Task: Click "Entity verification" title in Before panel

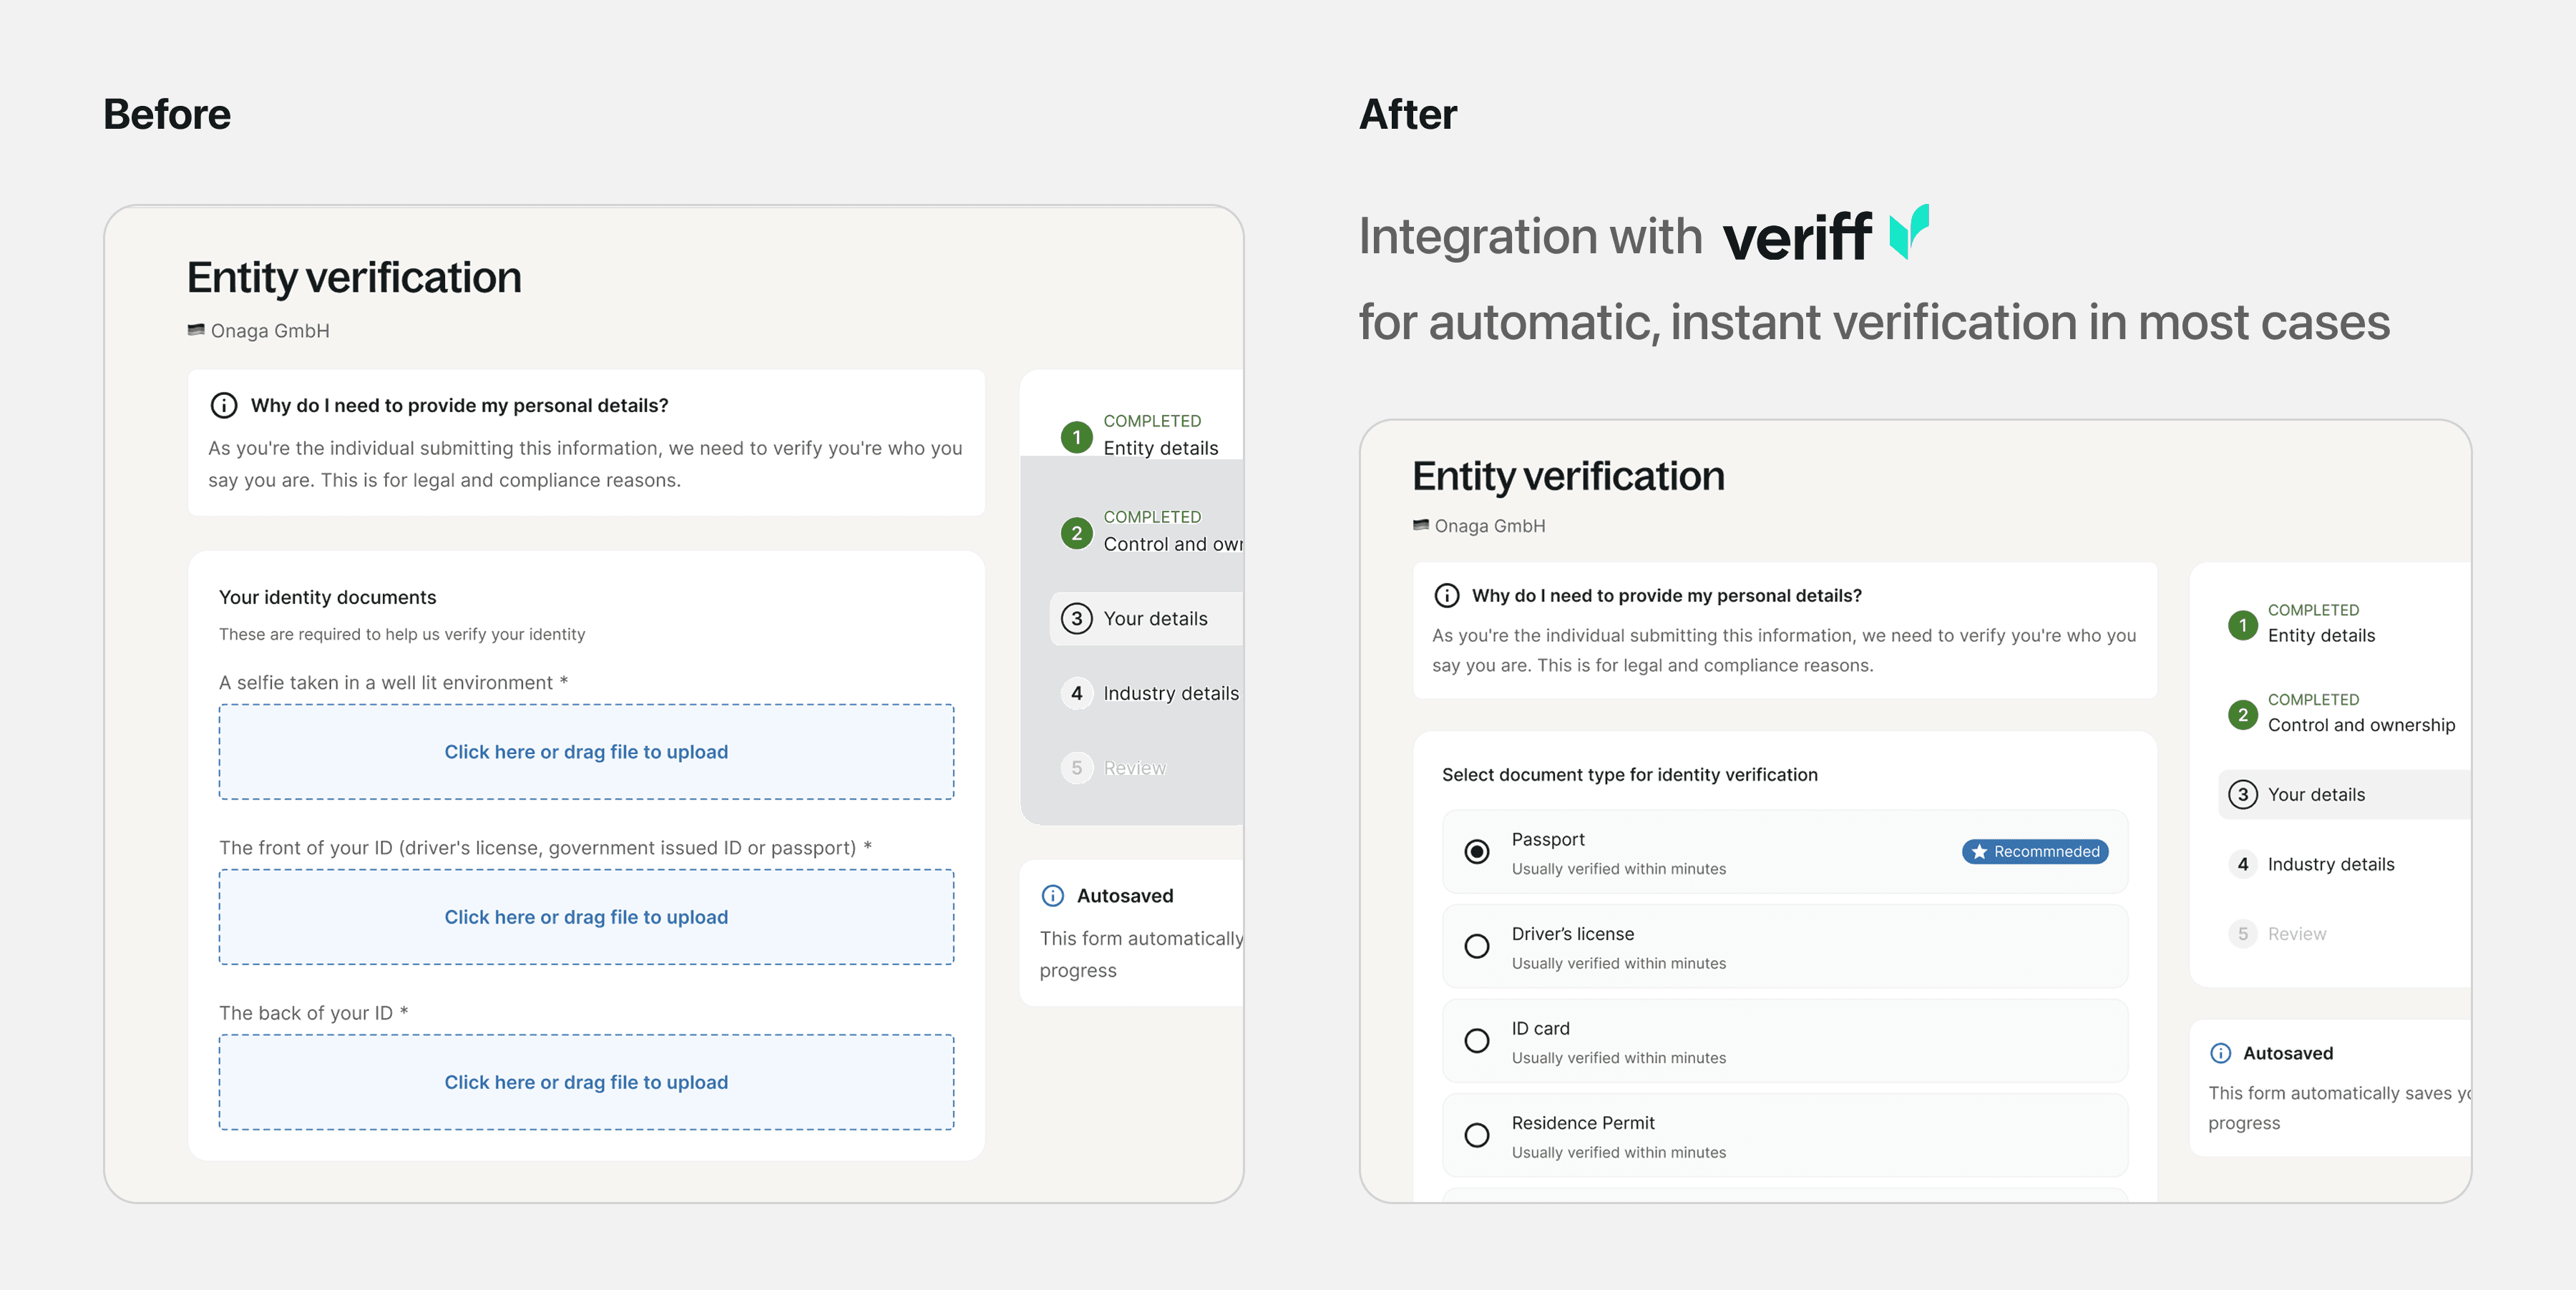Action: click(354, 278)
